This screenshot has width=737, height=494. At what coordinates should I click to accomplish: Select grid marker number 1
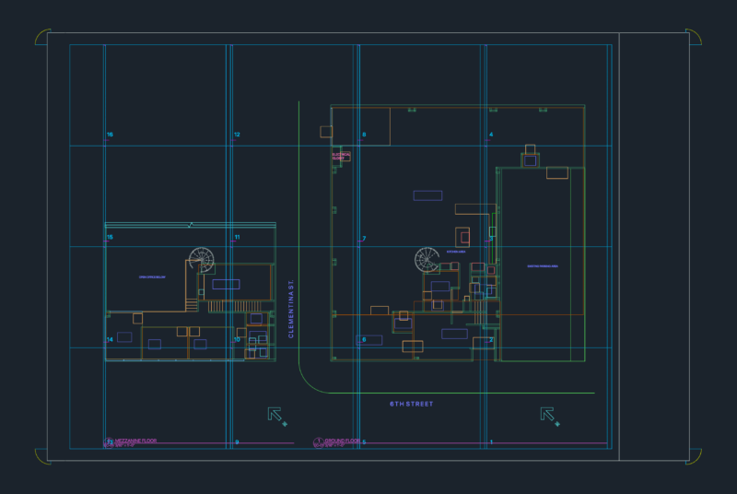(x=491, y=441)
